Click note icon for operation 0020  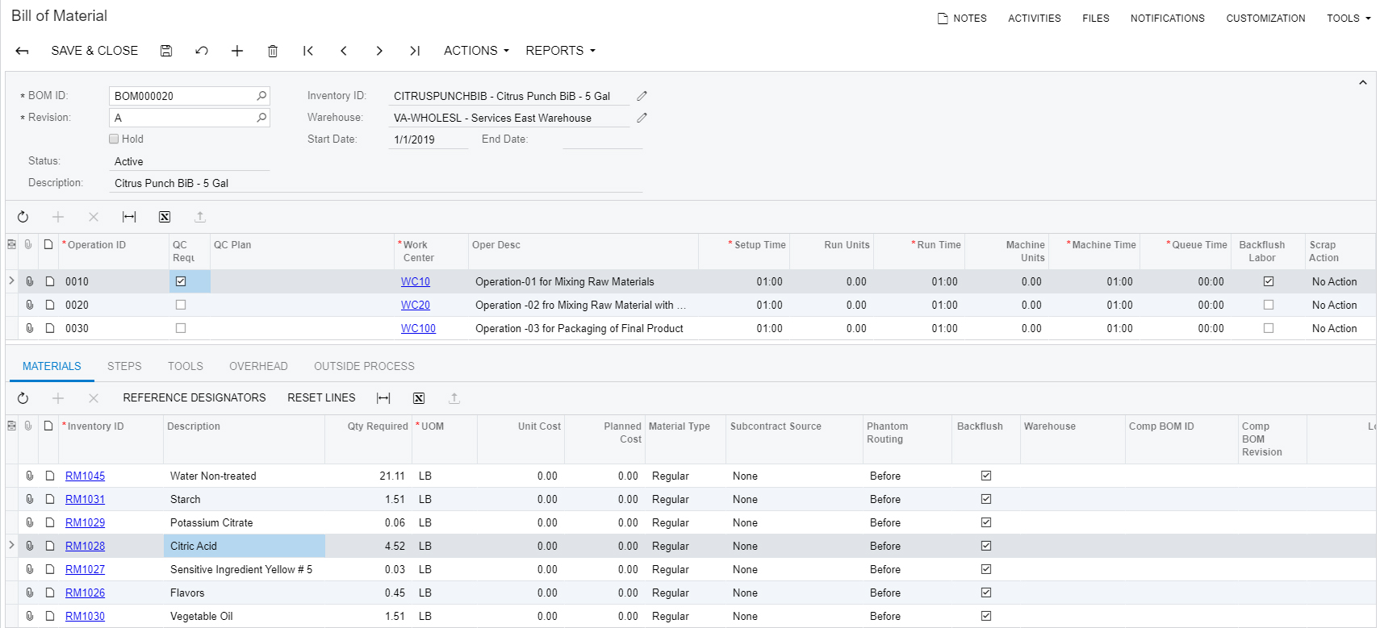[49, 305]
